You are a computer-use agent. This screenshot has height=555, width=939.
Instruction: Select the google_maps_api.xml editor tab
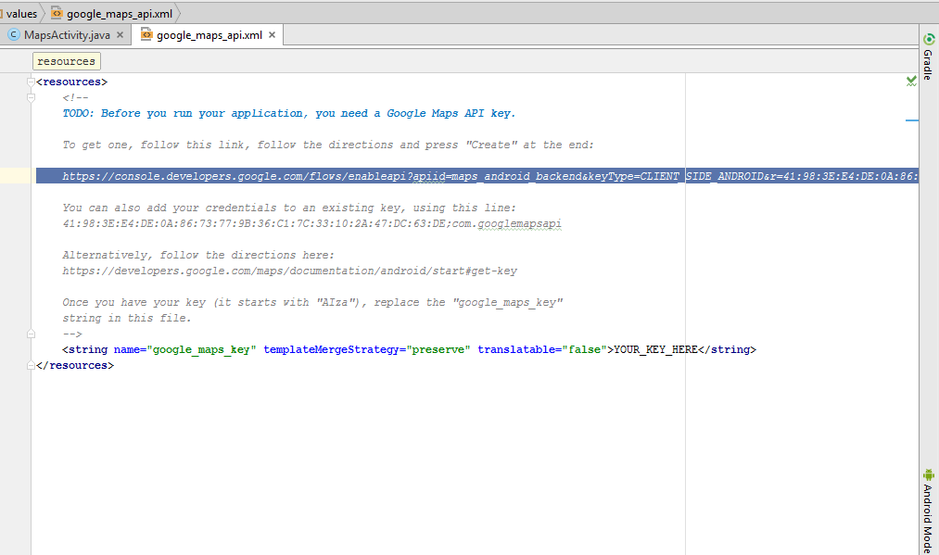[x=209, y=34]
